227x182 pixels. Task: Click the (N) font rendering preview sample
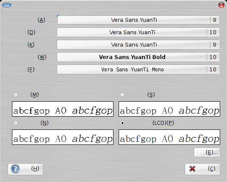[63, 137]
